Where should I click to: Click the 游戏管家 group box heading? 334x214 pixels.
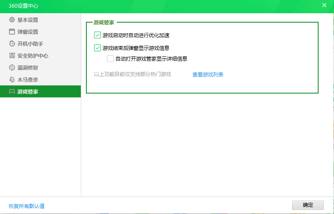coord(104,23)
